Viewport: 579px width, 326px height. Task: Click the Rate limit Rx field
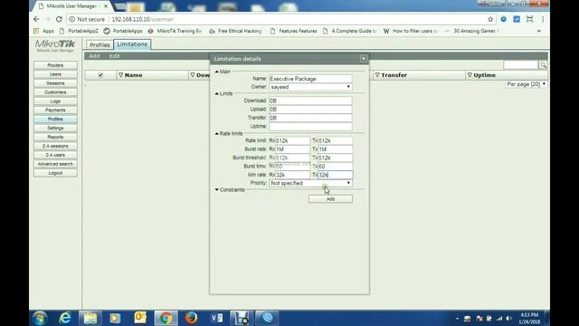click(x=292, y=140)
